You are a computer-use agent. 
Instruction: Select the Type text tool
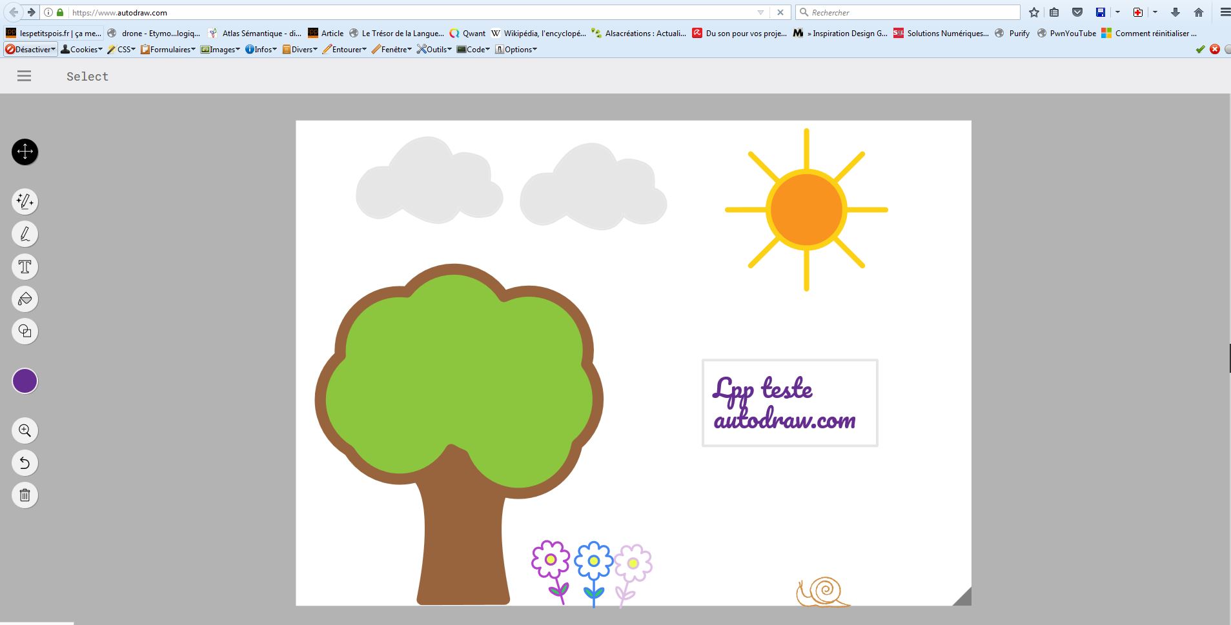(25, 266)
